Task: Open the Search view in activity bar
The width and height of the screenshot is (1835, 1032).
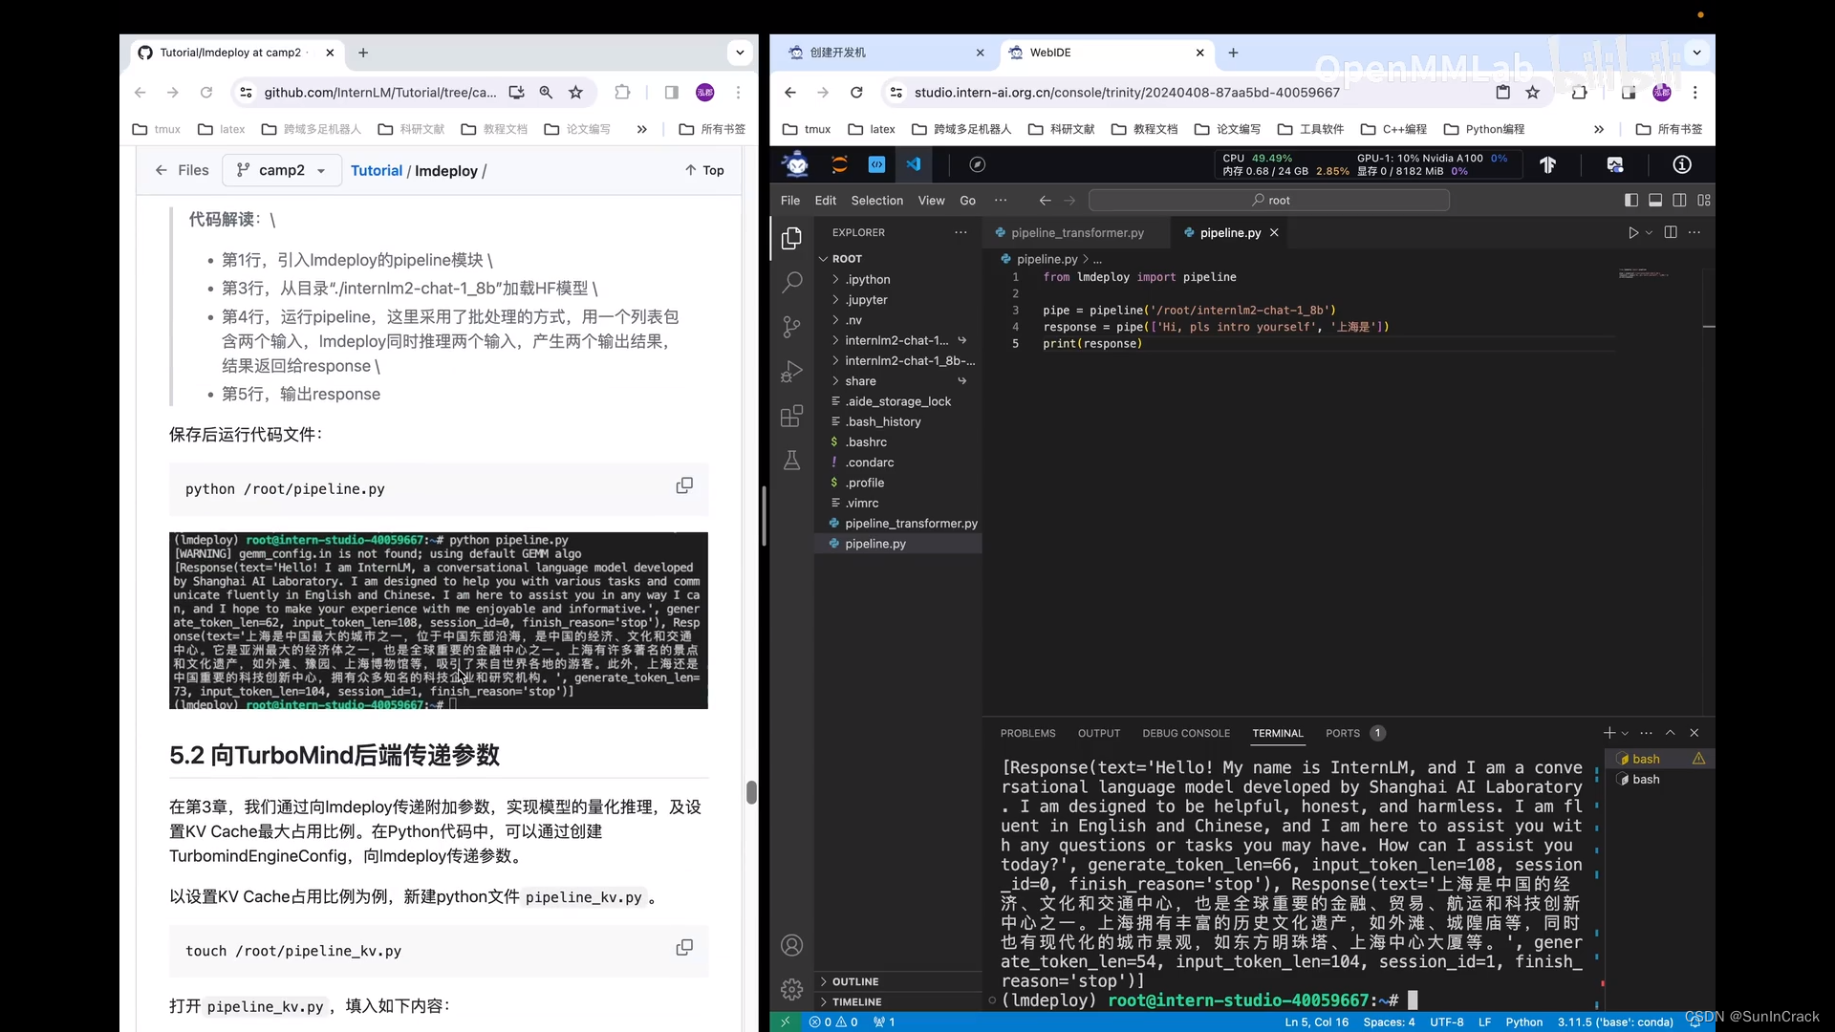Action: [791, 282]
